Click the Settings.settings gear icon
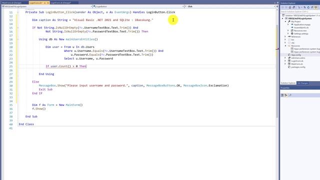Image resolution: width=320 pixels, height=180 pixels. (292, 33)
